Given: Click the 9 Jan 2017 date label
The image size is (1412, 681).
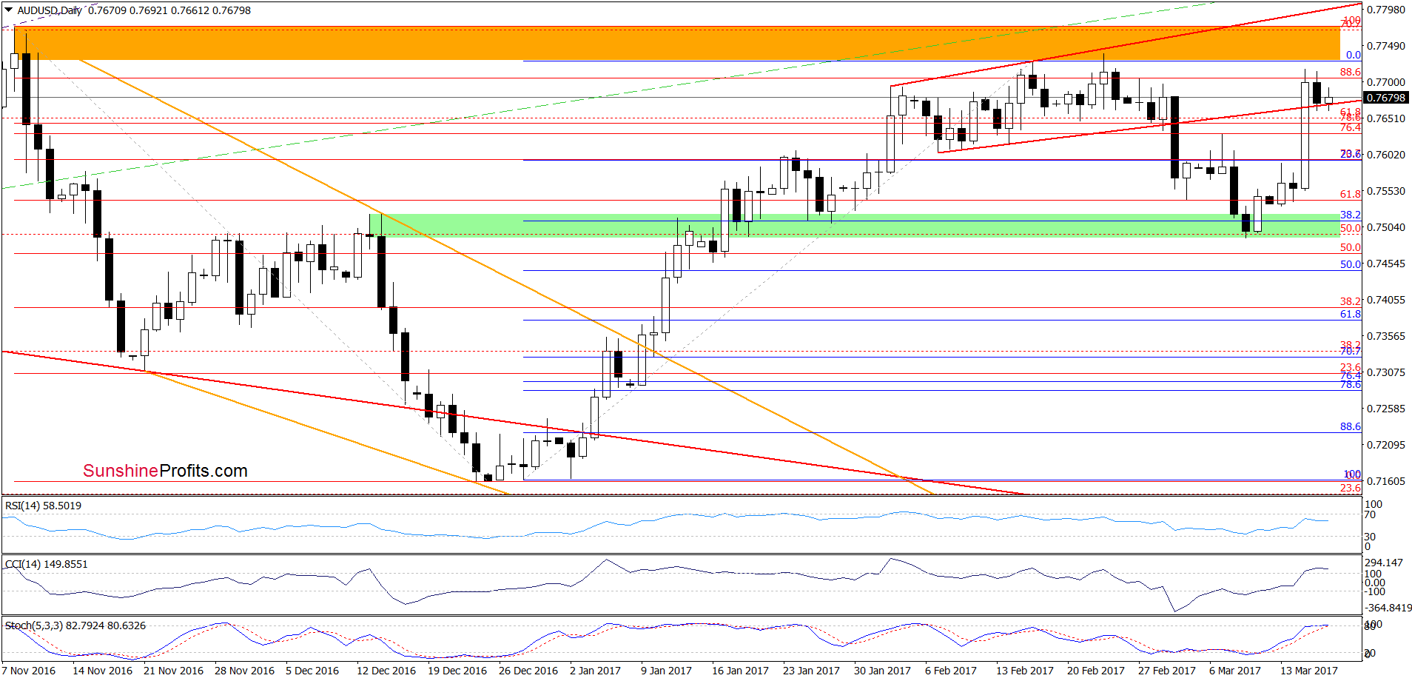Looking at the screenshot, I should coord(666,671).
